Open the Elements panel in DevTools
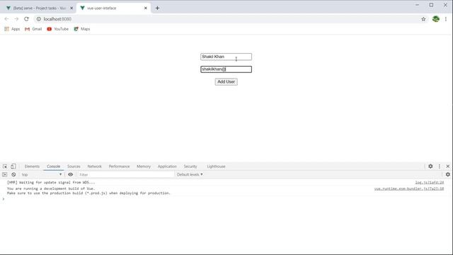 pos(32,166)
